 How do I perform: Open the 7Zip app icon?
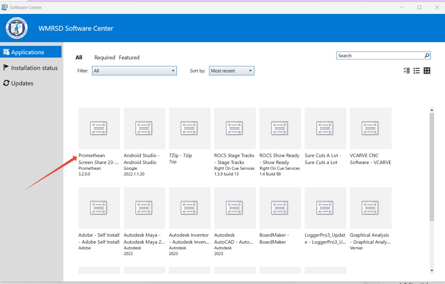pos(190,128)
